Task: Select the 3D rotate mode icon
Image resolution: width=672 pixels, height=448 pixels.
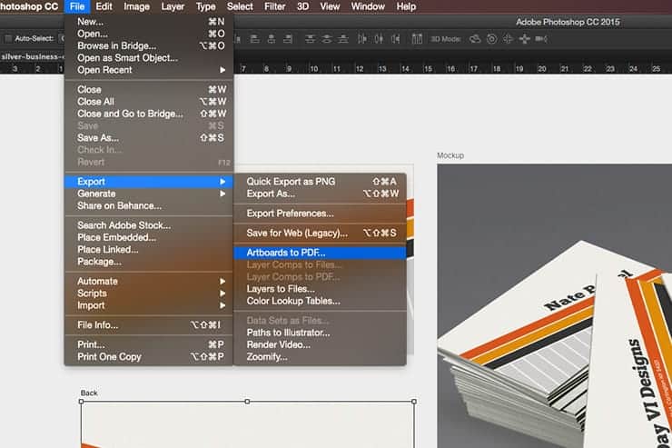Action: (x=475, y=39)
